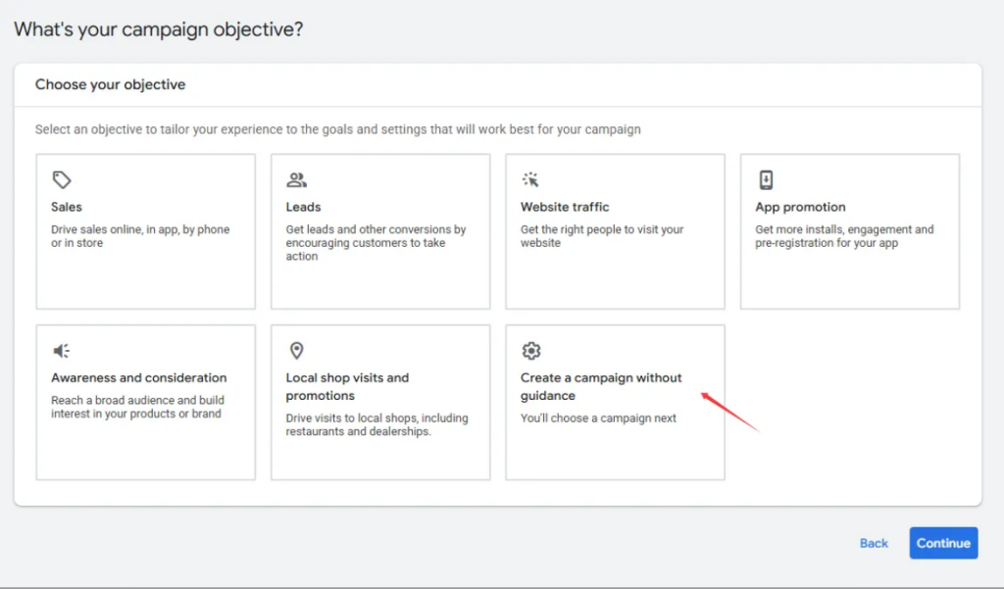This screenshot has height=589, width=1004.
Task: Click the Sales price tag icon
Action: click(x=62, y=180)
